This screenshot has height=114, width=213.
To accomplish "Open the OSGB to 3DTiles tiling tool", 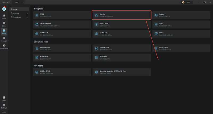I will (62, 15).
